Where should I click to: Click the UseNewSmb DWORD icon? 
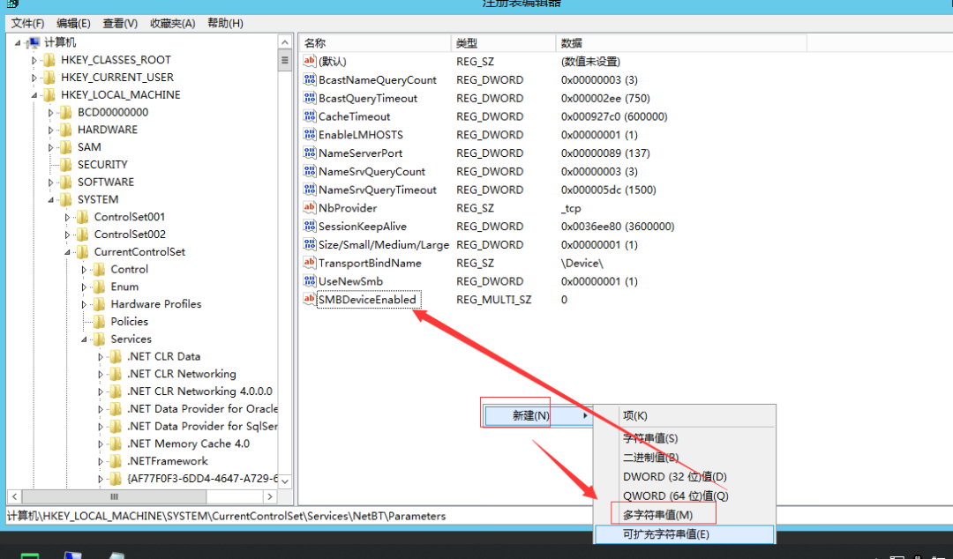[x=310, y=280]
